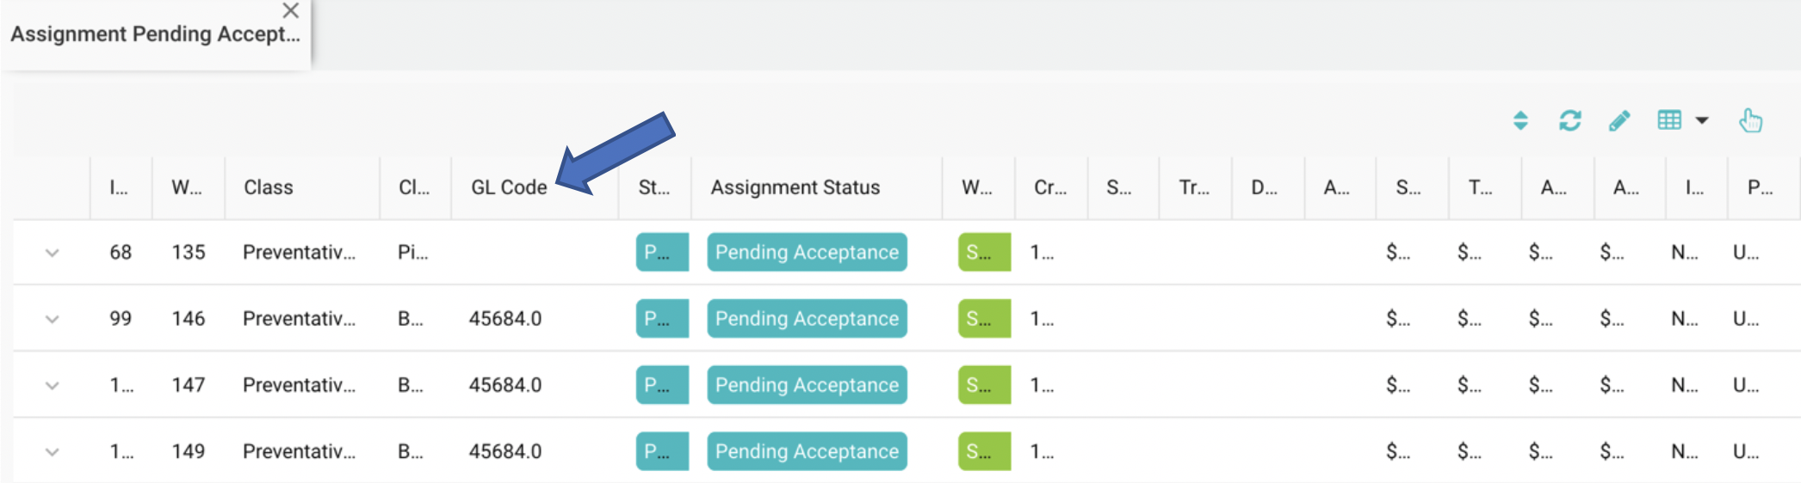Expand the row for work order 149

53,451
